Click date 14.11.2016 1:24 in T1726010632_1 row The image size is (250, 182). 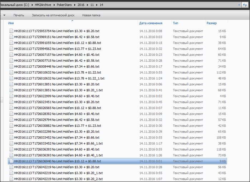[x=151, y=78]
